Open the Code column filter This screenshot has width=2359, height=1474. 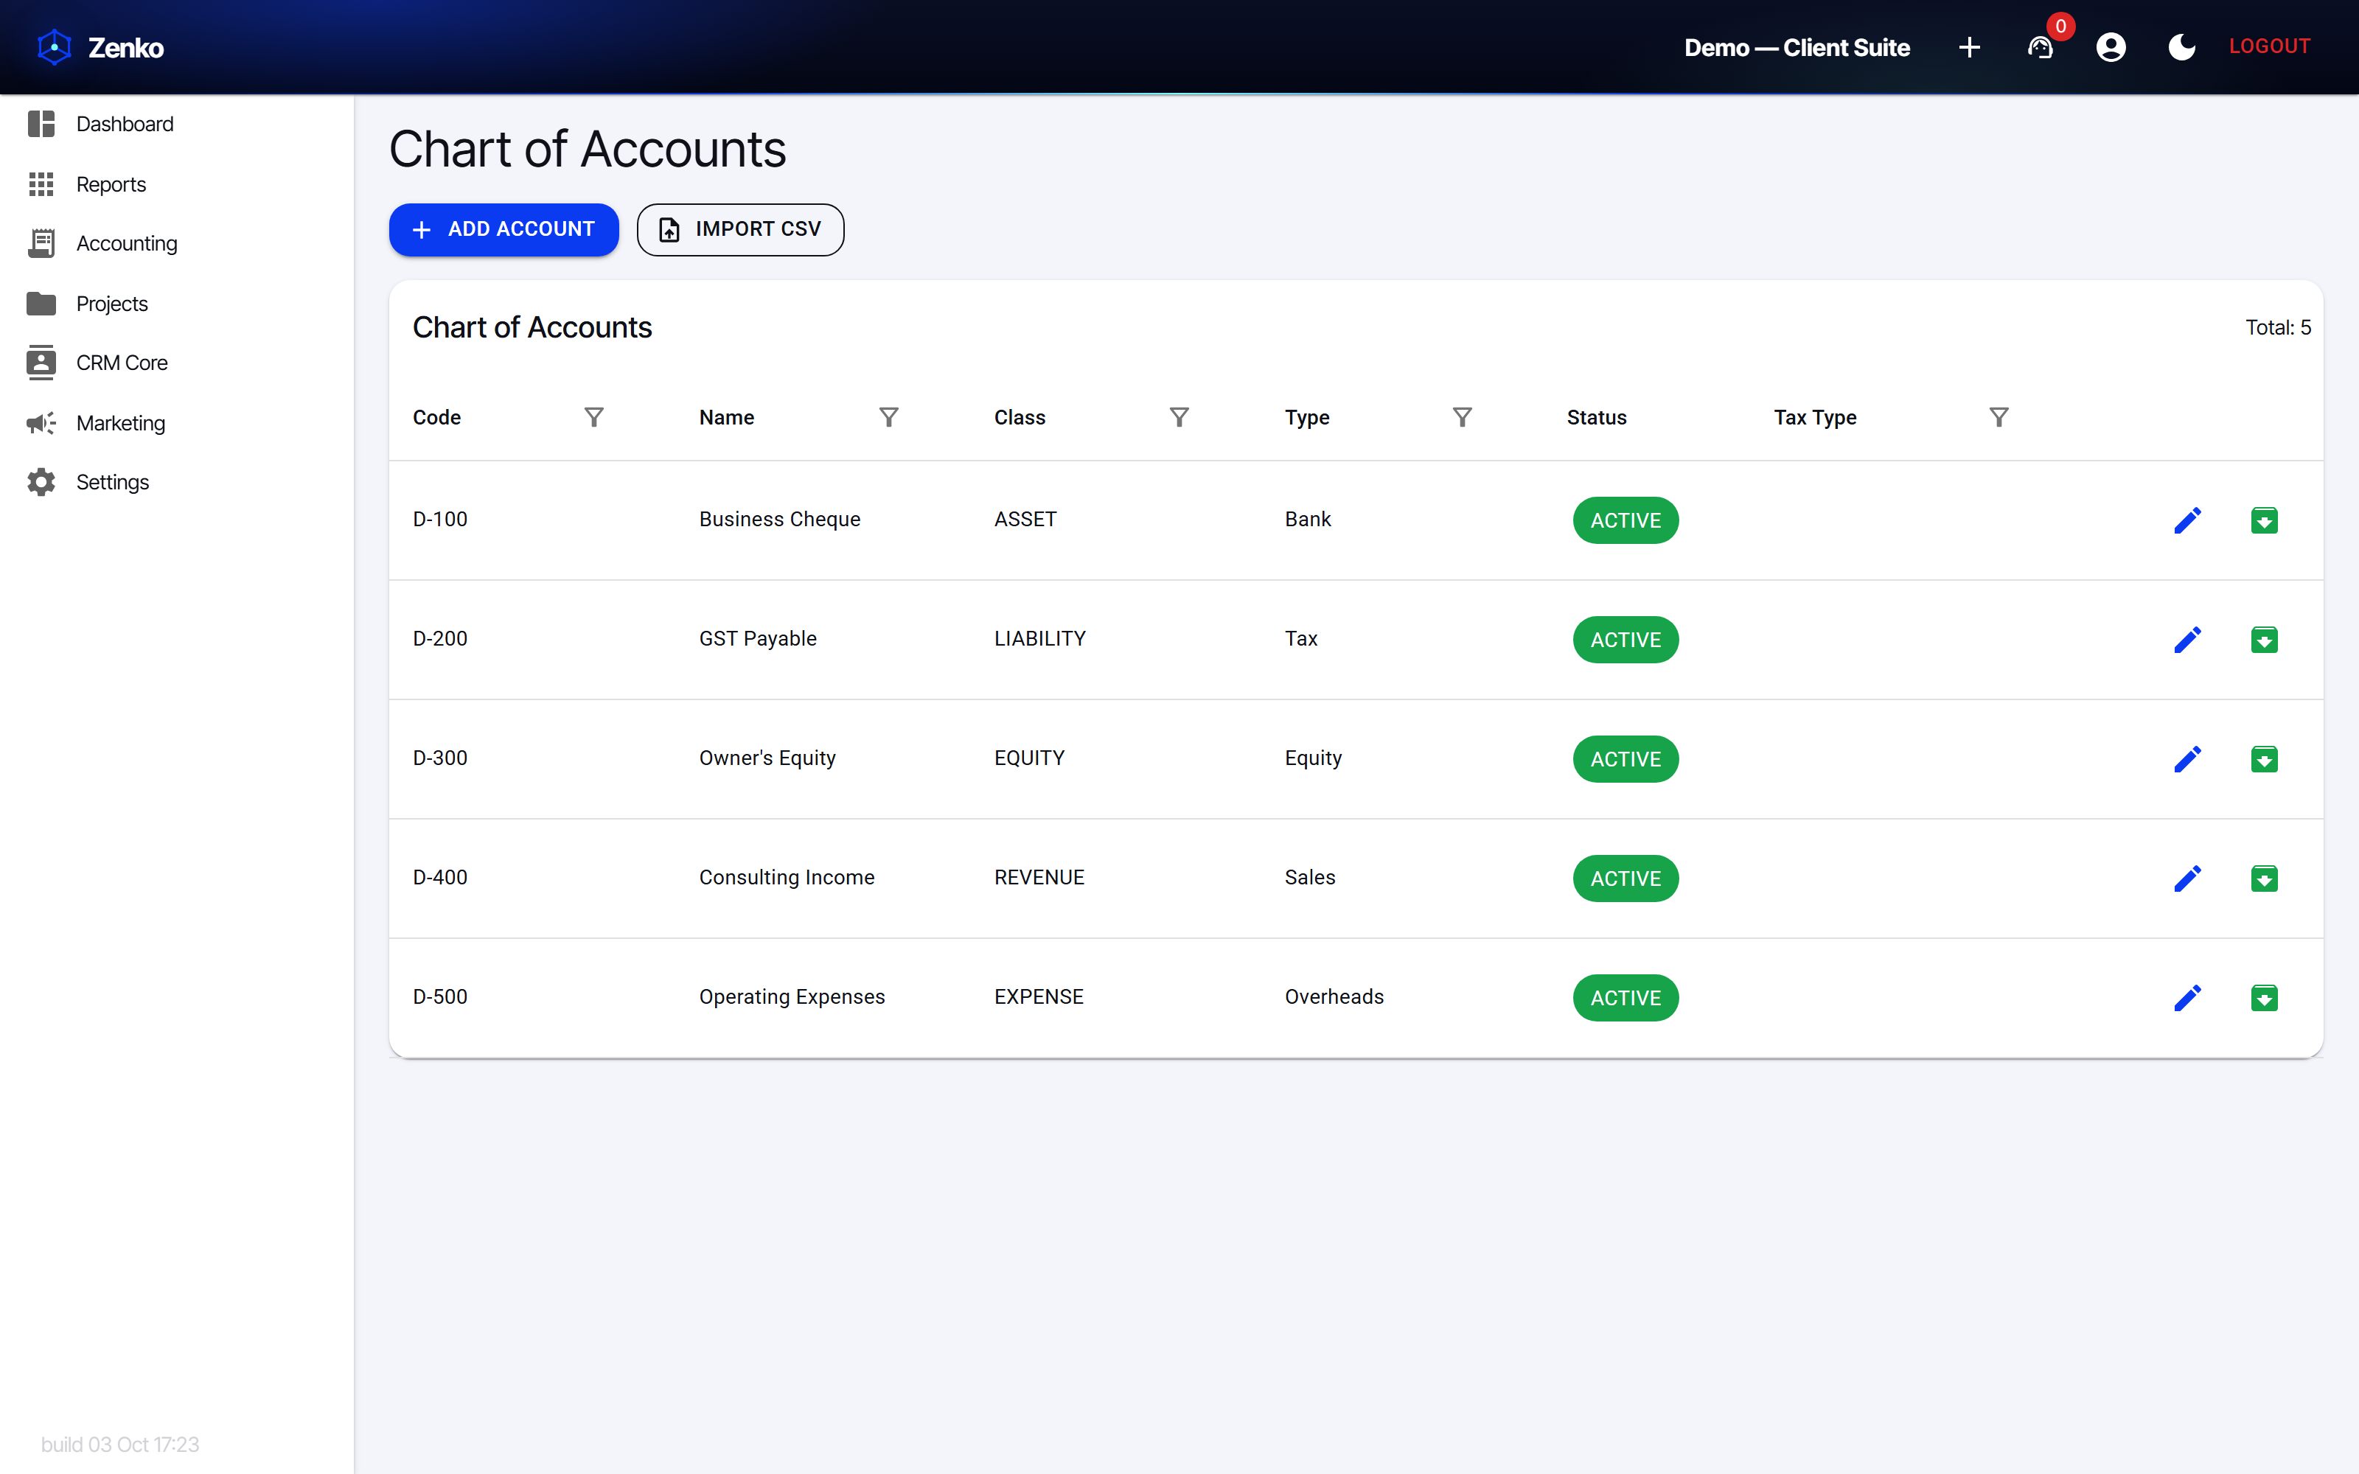point(593,417)
